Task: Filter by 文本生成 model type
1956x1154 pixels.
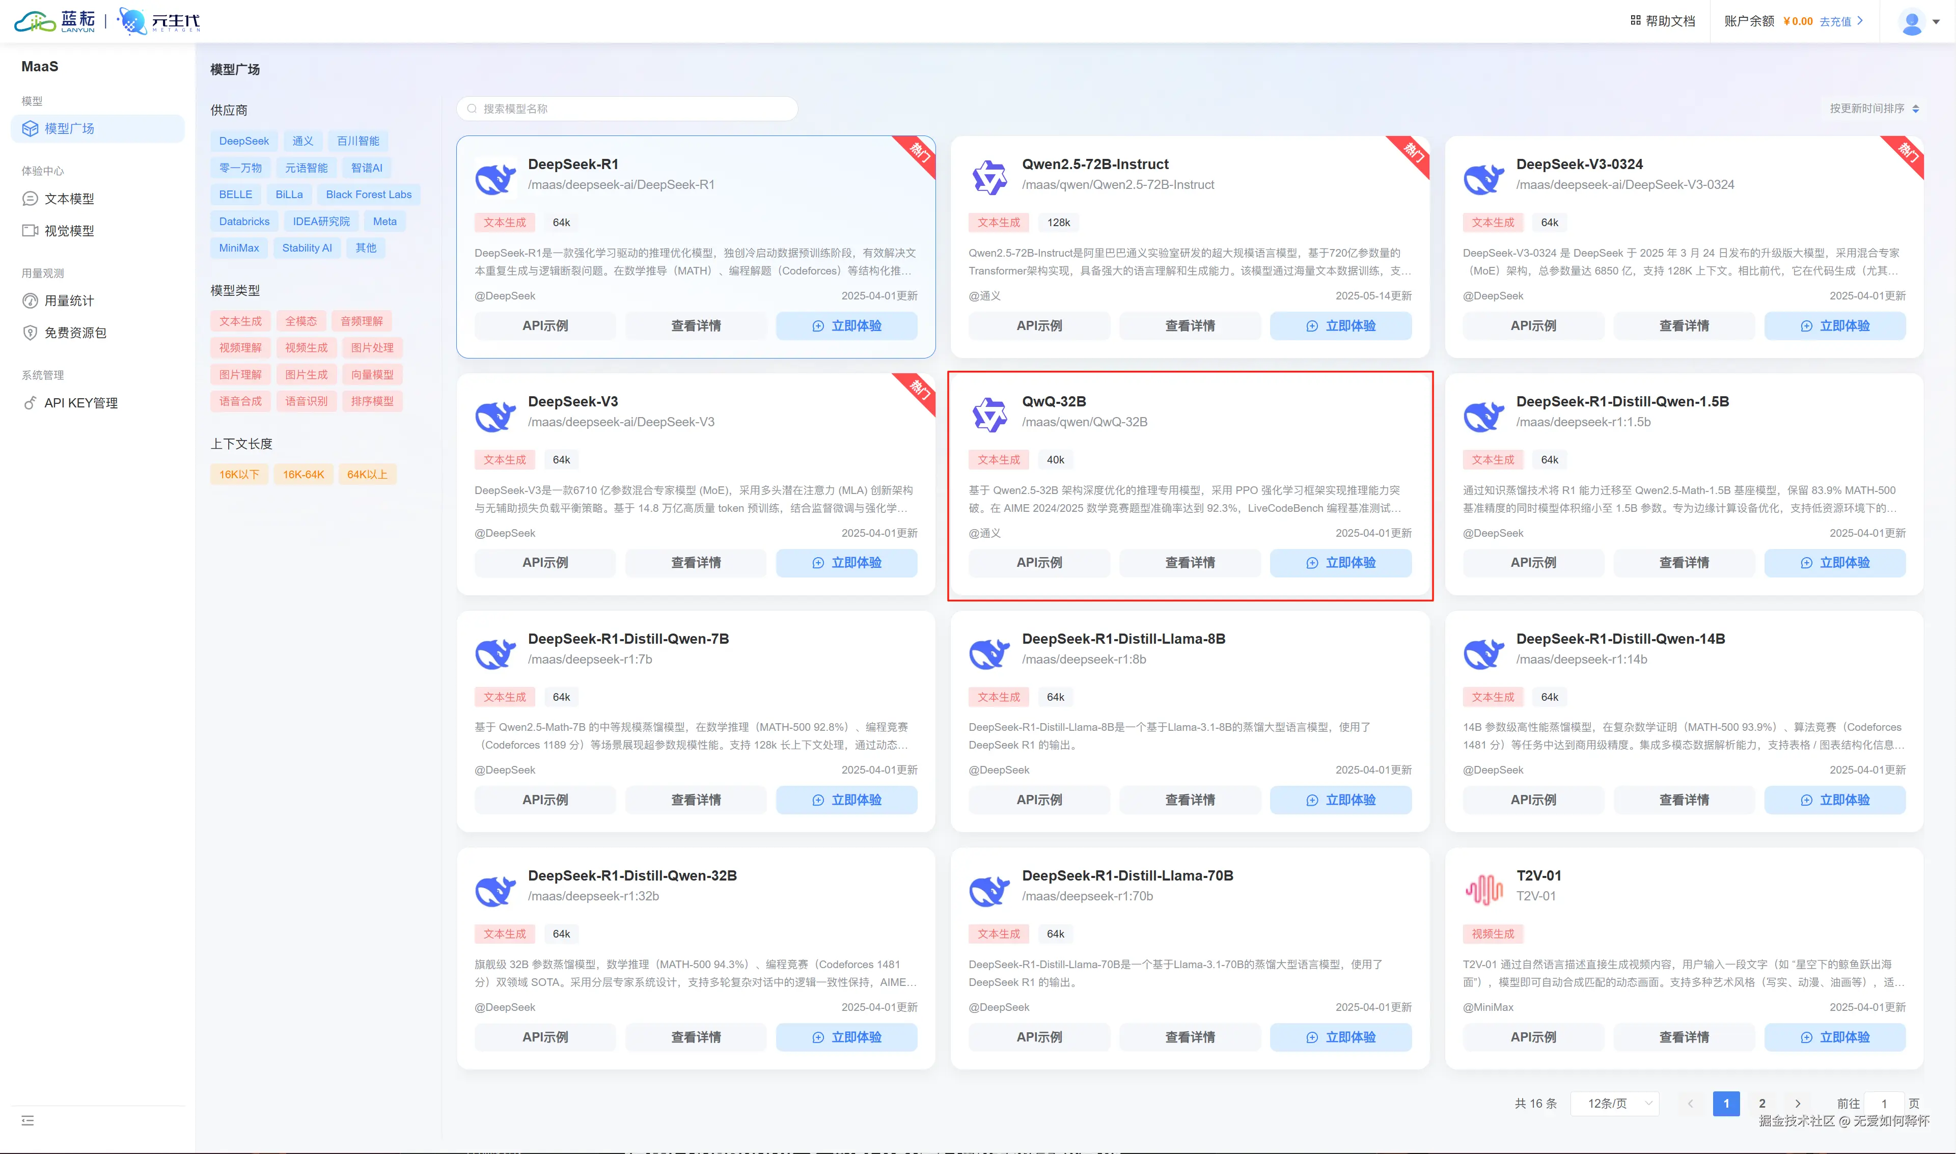Action: tap(240, 321)
